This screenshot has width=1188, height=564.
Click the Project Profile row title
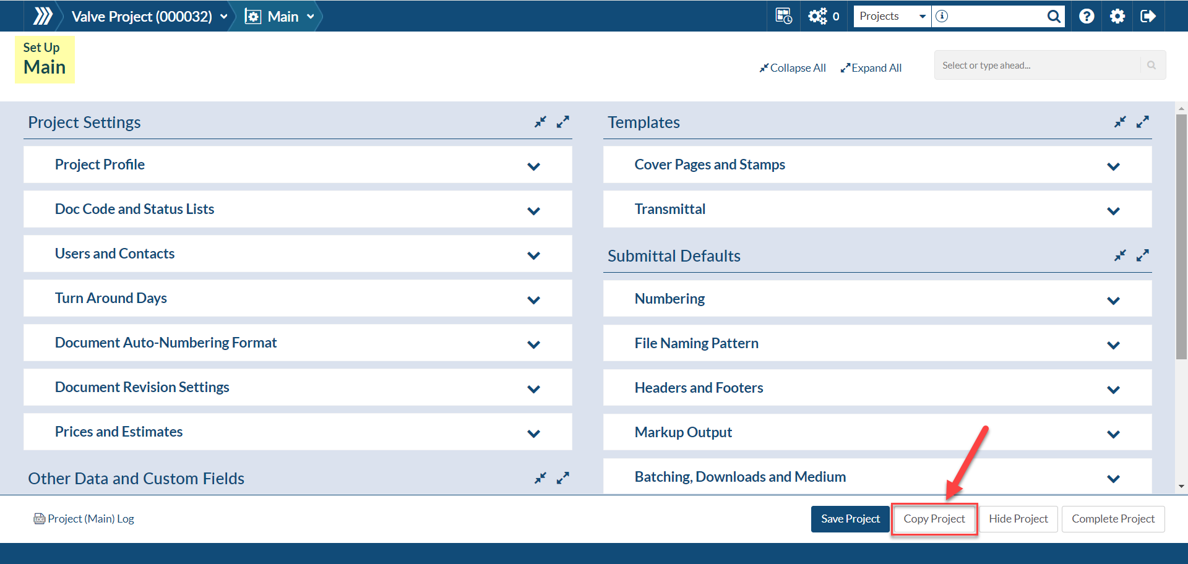pyautogui.click(x=100, y=164)
